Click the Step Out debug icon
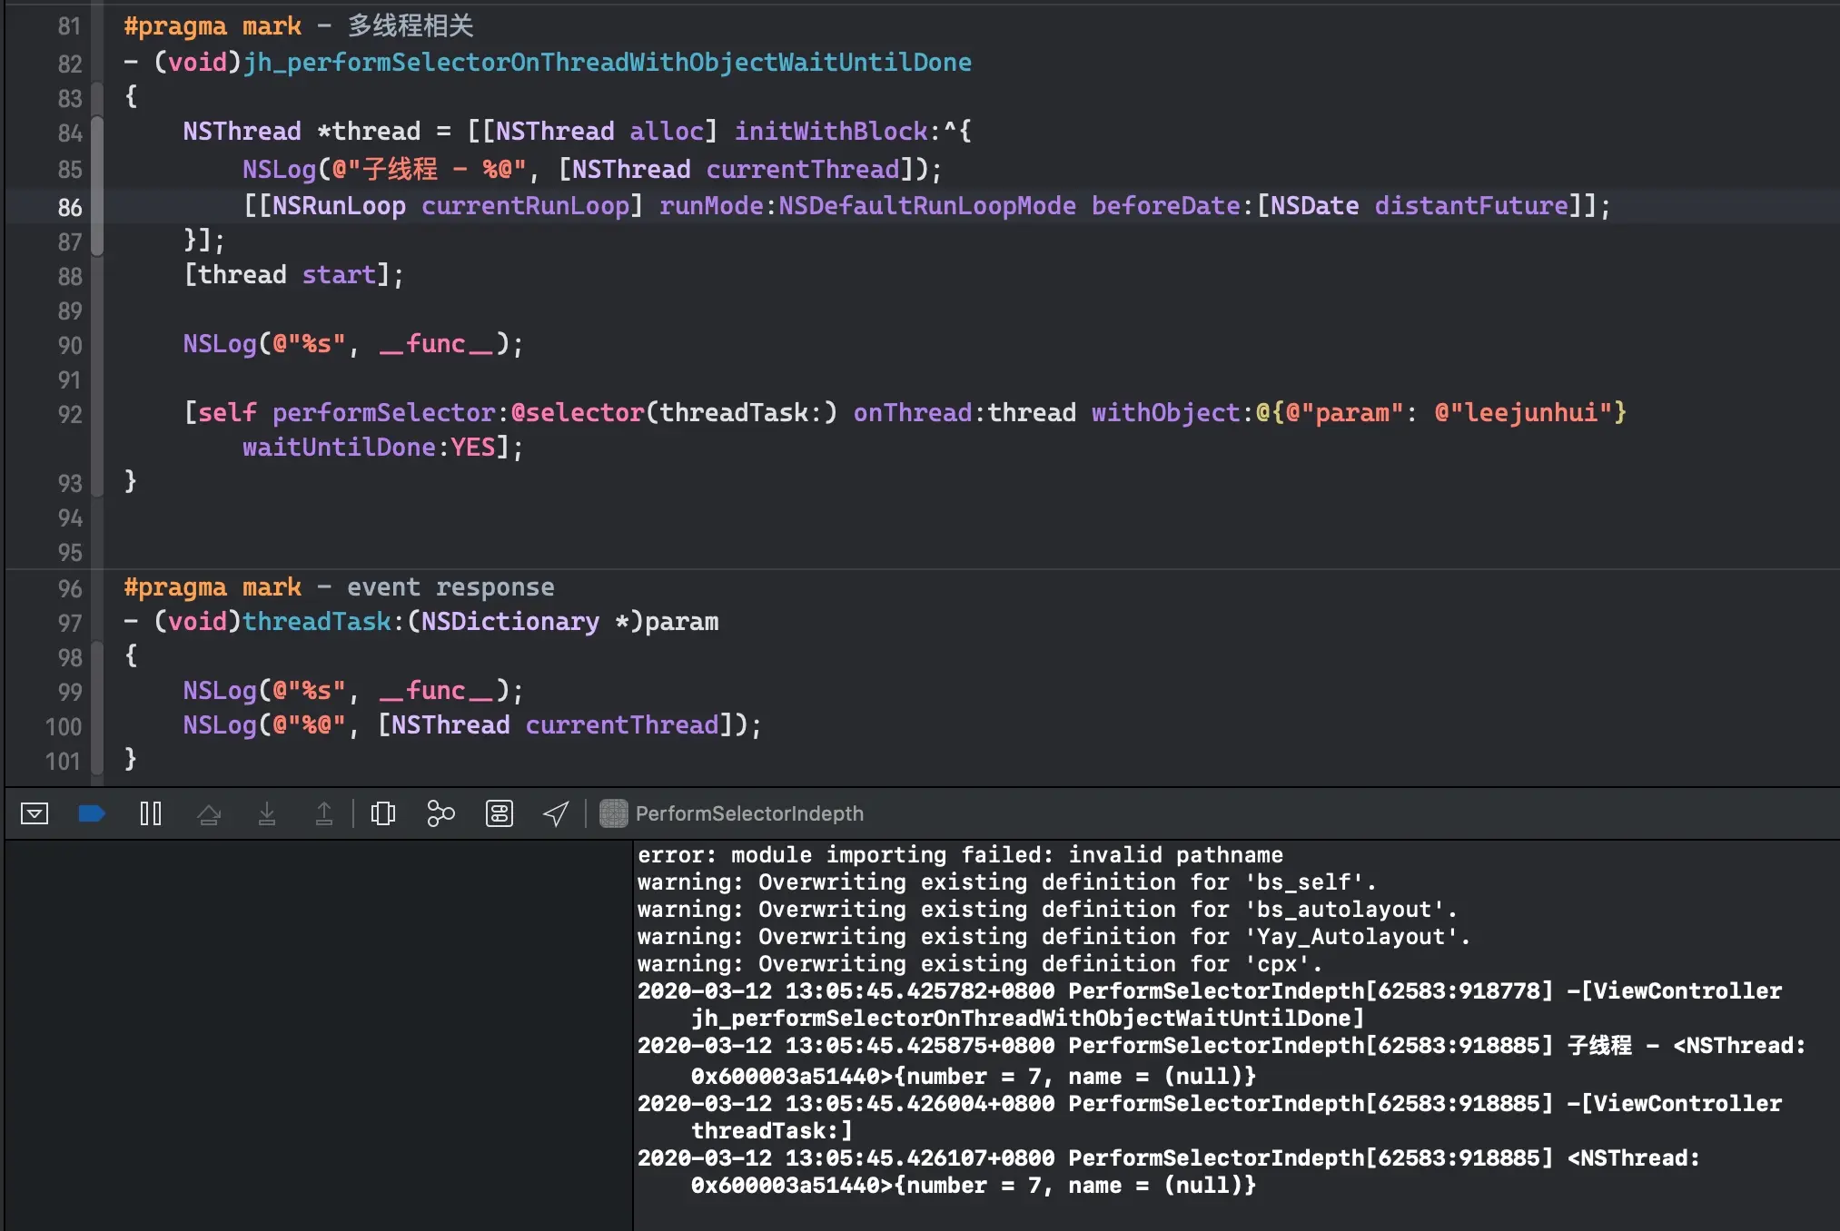Viewport: 1840px width, 1231px height. [324, 813]
